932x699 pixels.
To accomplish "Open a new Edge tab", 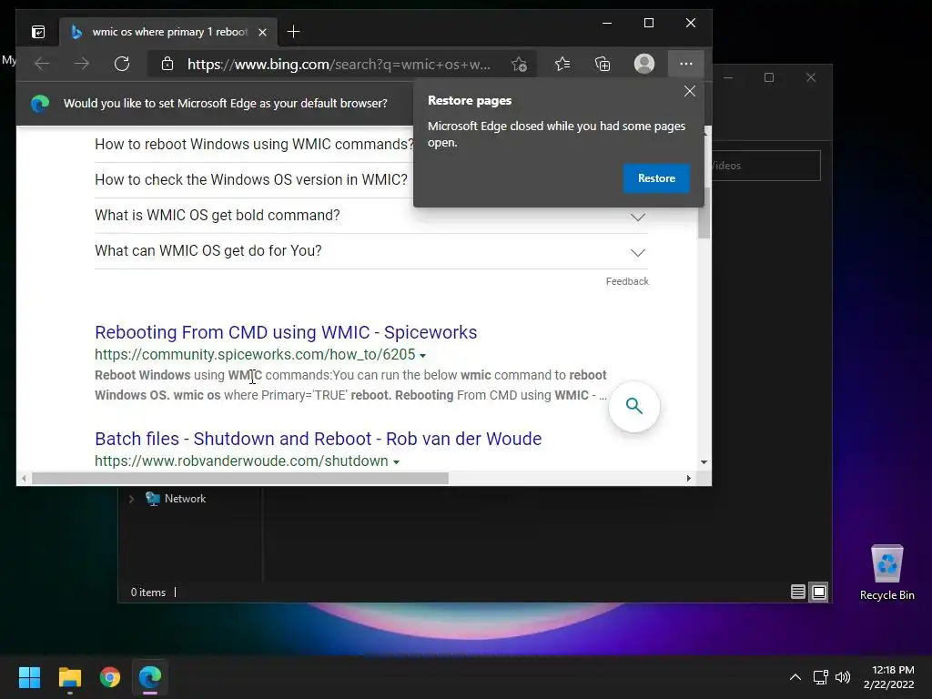I will [x=293, y=32].
